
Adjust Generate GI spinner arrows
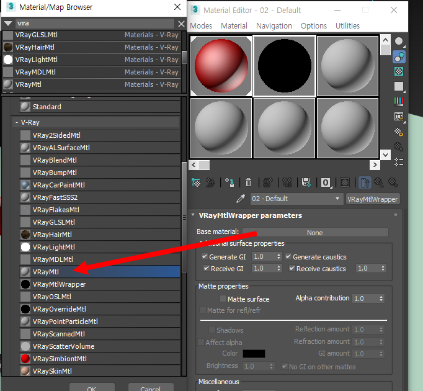pyautogui.click(x=278, y=256)
